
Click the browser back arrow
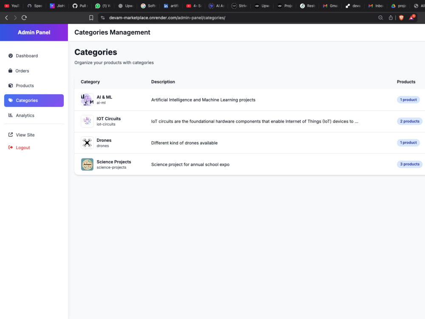(6, 17)
